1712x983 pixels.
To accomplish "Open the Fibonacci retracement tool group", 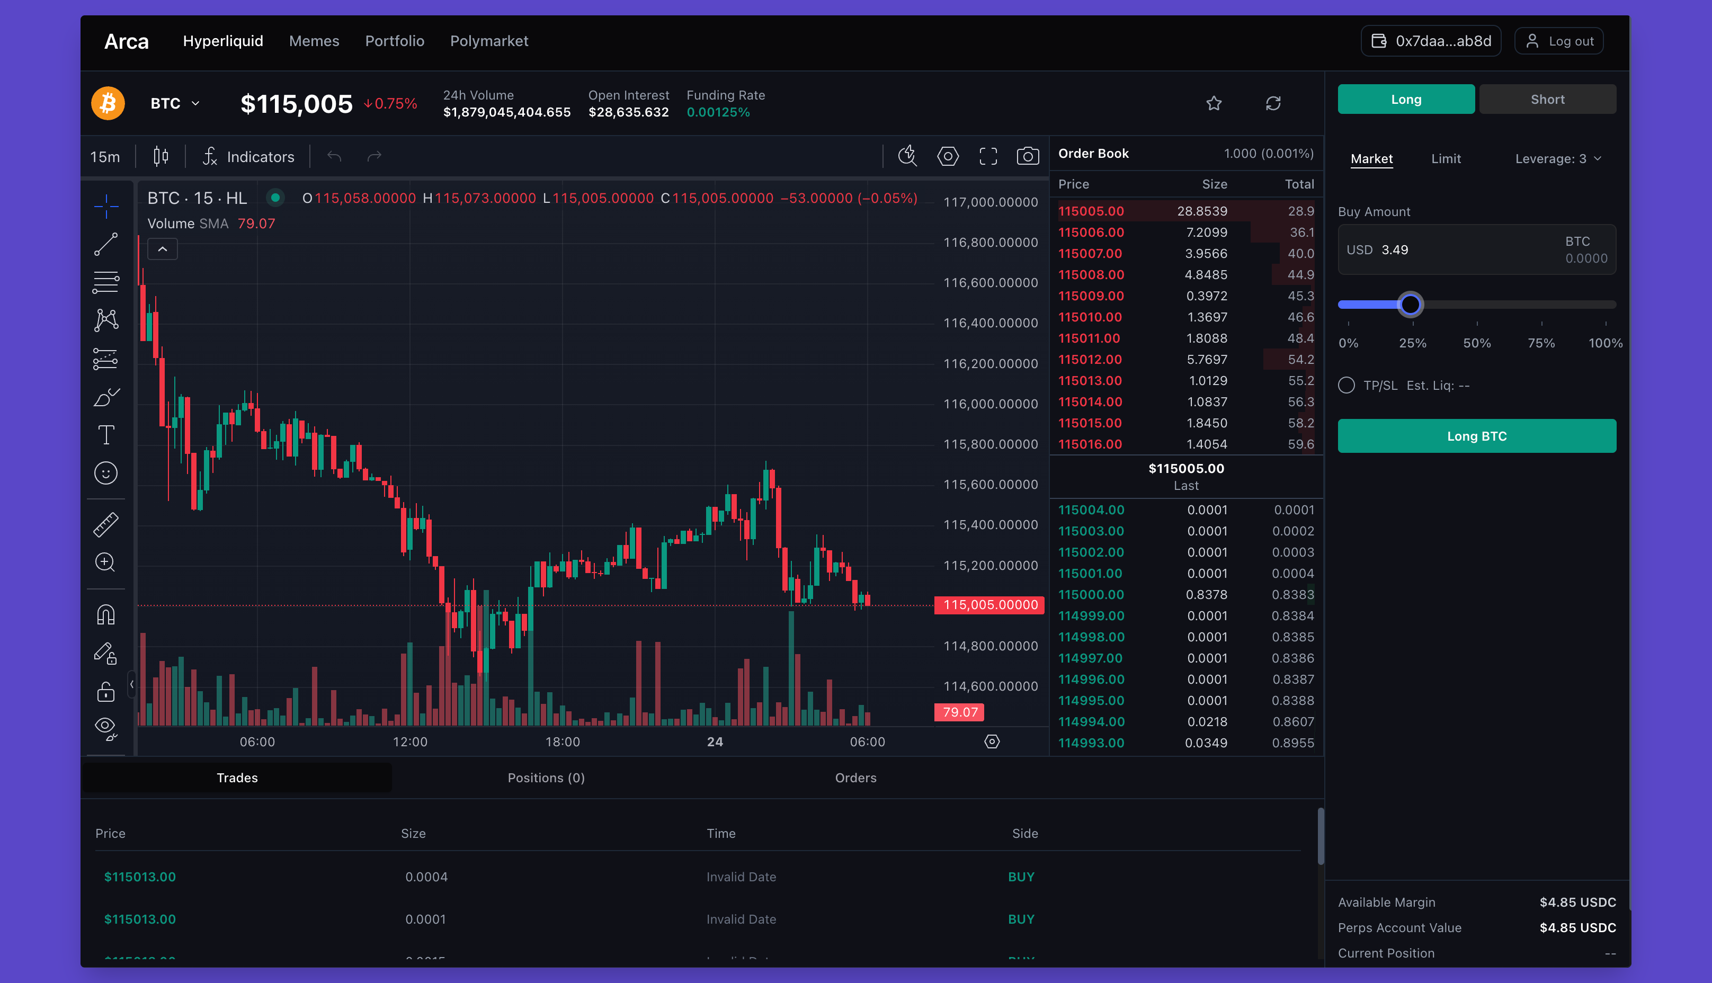I will coord(106,282).
